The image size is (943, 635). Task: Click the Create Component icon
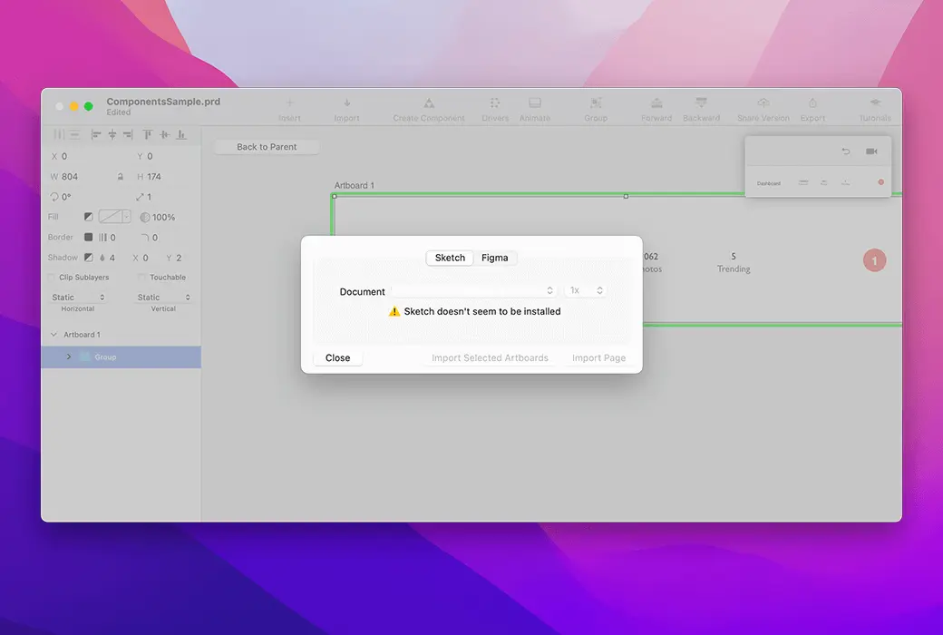click(x=429, y=103)
